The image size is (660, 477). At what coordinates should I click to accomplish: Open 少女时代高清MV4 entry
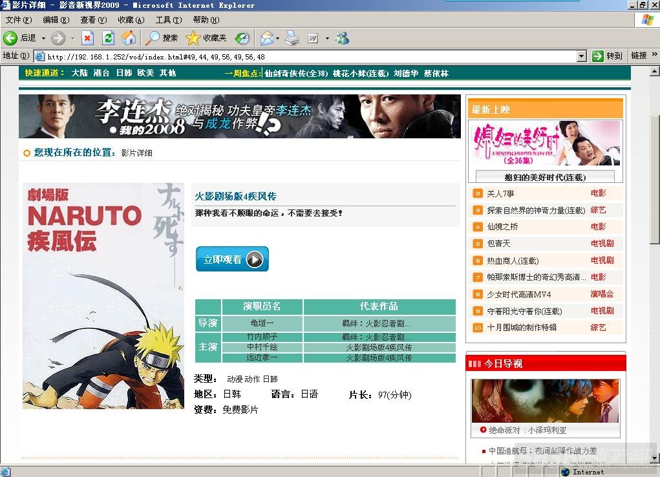(x=518, y=294)
